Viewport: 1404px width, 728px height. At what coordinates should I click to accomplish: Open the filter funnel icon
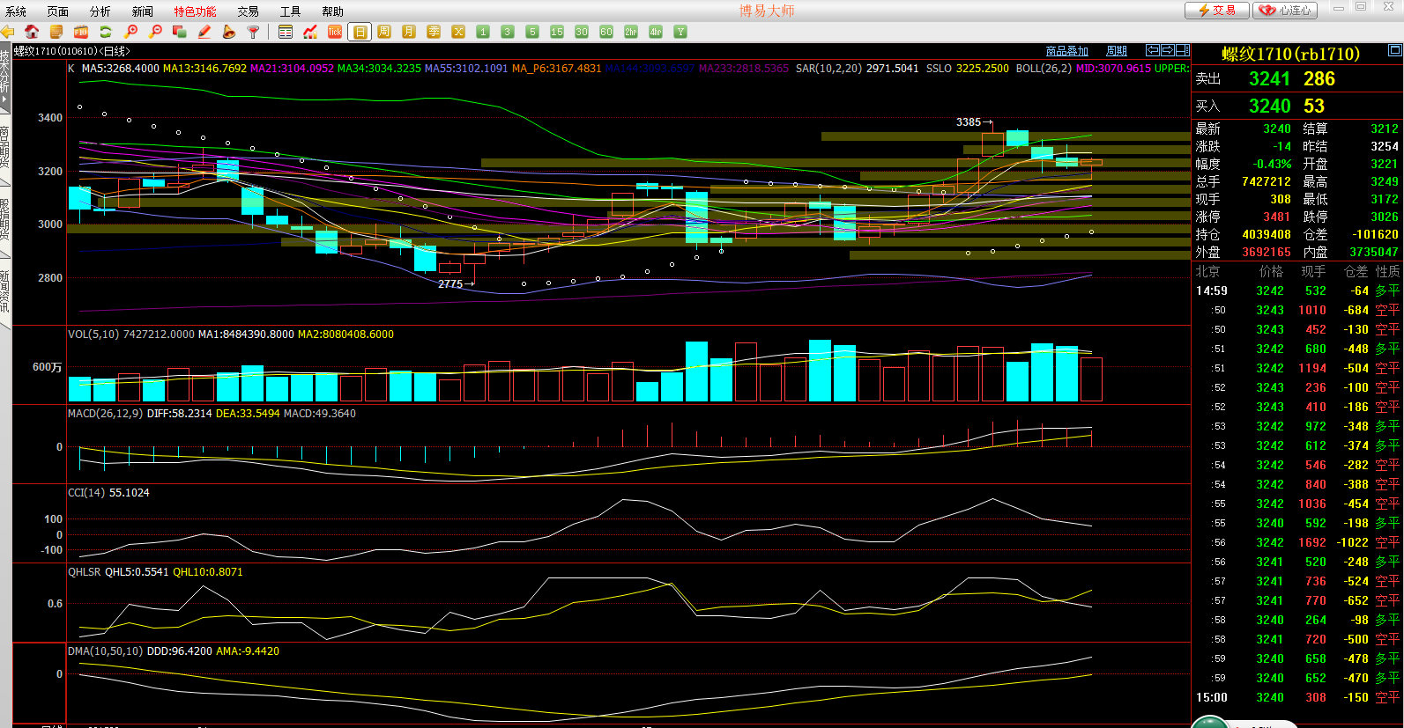click(254, 32)
